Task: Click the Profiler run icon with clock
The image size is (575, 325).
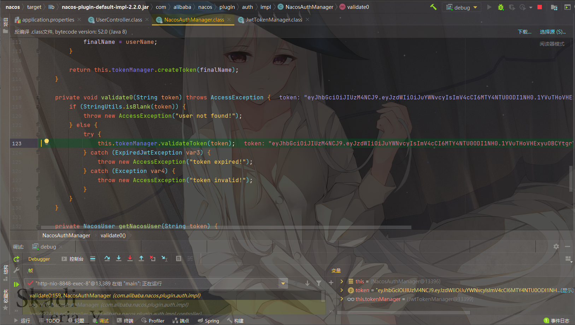Action: click(x=522, y=7)
